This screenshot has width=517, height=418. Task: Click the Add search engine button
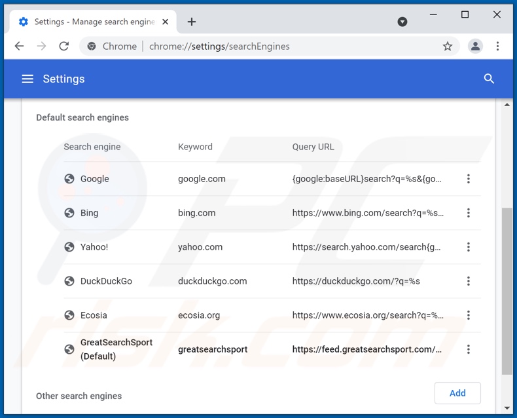coord(457,393)
